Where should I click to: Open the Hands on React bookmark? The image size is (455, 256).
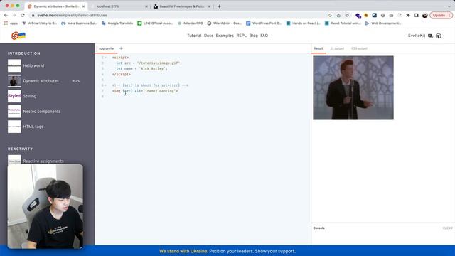(x=304, y=23)
